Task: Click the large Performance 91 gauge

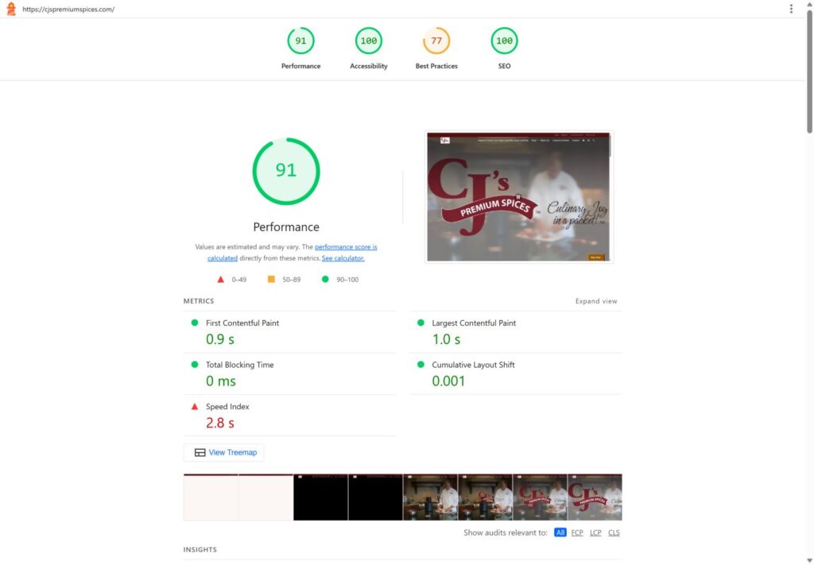Action: (286, 171)
